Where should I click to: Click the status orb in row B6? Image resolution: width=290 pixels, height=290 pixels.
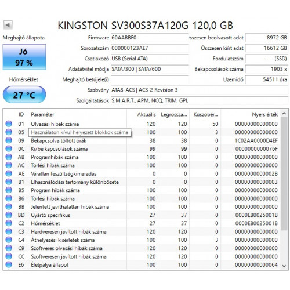pyautogui.click(x=9, y=198)
